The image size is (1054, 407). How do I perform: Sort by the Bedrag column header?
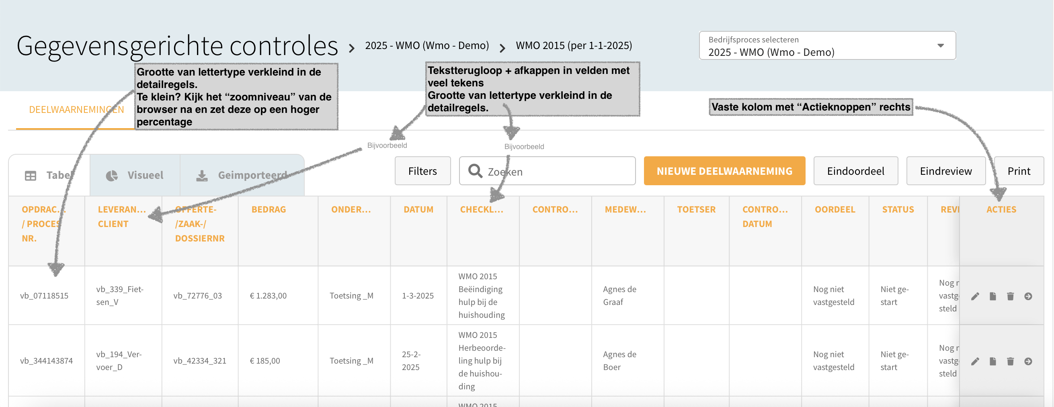point(269,209)
